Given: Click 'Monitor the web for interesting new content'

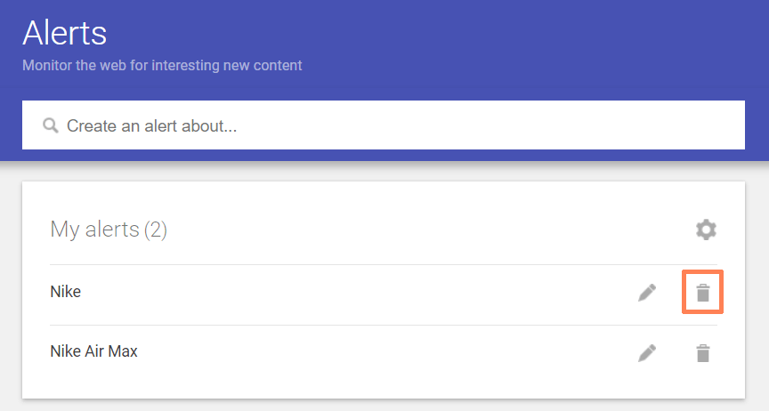Looking at the screenshot, I should [162, 65].
